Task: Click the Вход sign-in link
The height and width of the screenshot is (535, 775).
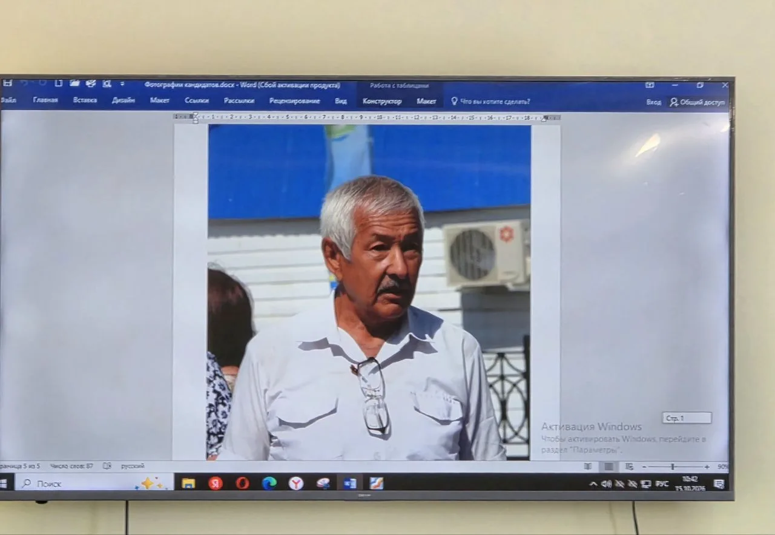Action: 653,102
